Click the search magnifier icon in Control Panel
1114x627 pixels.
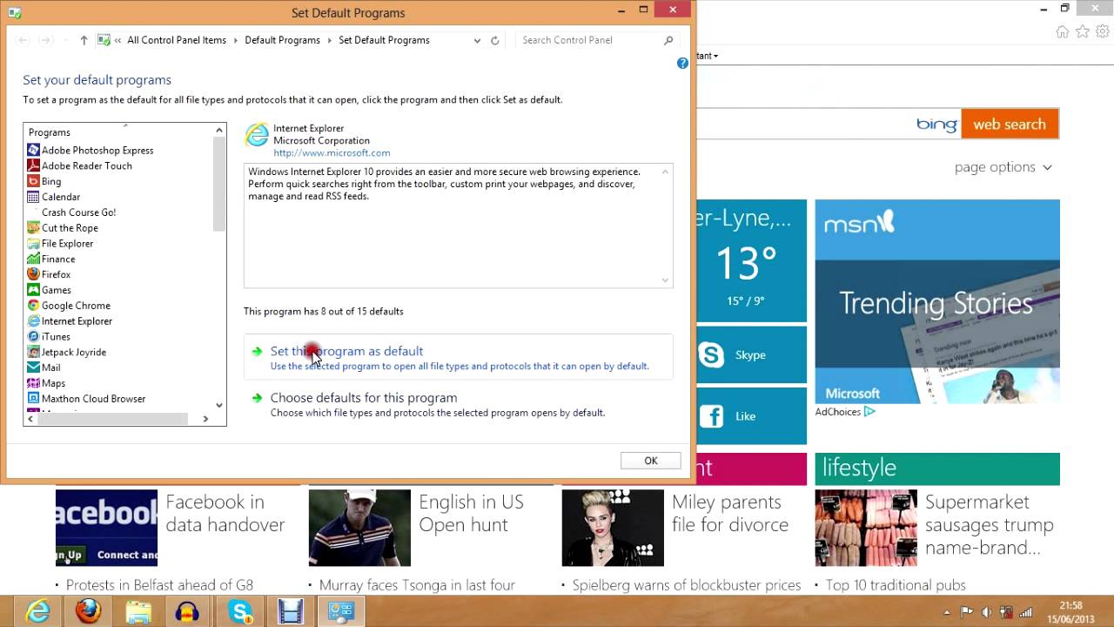click(x=668, y=40)
